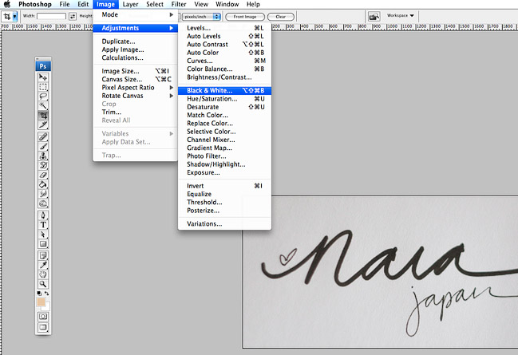Select the Move tool
Screen dimensions: 518x355
click(43, 77)
